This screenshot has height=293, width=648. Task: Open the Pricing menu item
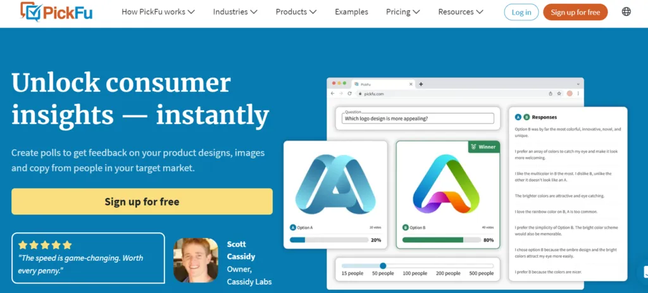[402, 12]
